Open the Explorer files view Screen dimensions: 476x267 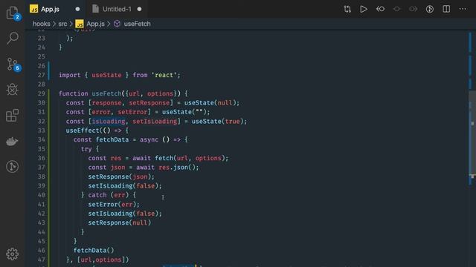[13, 13]
